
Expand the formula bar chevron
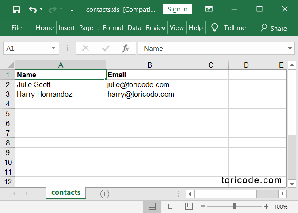(290, 48)
